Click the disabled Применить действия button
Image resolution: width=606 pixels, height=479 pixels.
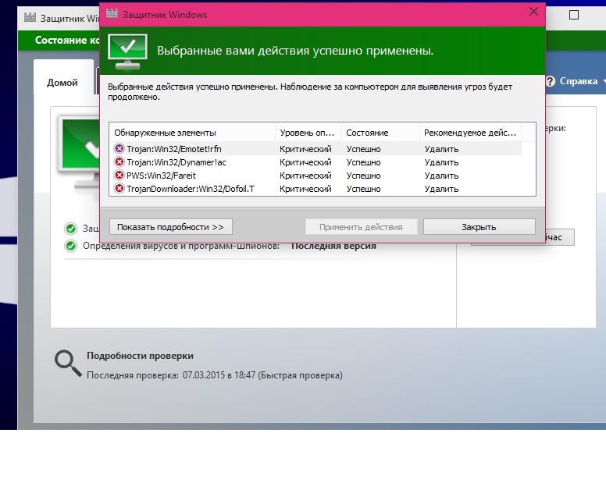pos(361,227)
